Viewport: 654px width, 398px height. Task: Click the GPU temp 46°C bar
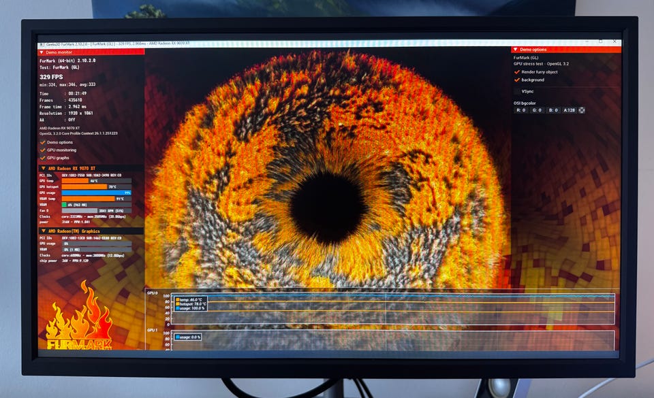coord(96,181)
